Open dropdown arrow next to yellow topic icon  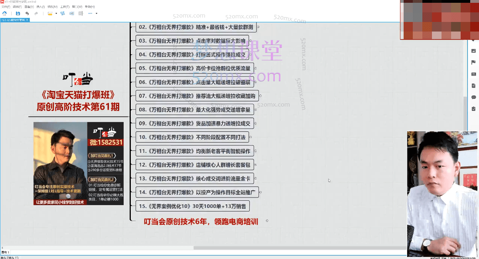[x=56, y=13]
